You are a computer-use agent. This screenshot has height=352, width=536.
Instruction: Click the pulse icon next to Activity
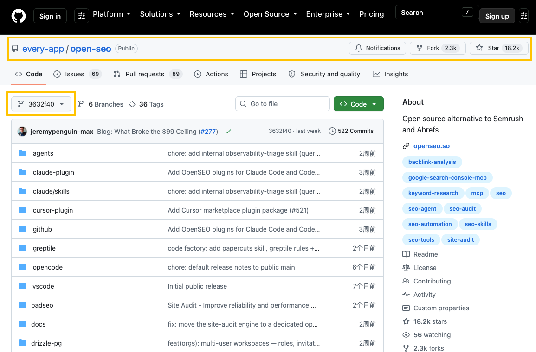coord(406,295)
